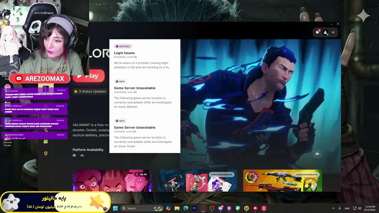Click the Bahrain 'Game Server Unavailable' heading
This screenshot has height=213, width=379.
(x=135, y=88)
